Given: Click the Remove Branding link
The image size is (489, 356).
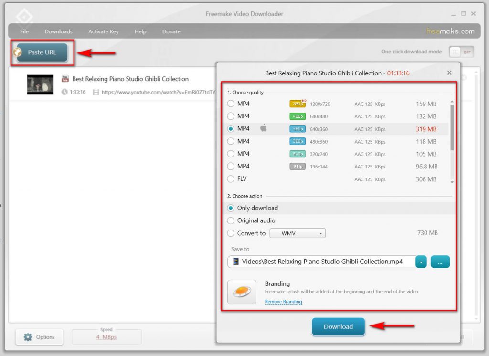Looking at the screenshot, I should click(283, 302).
